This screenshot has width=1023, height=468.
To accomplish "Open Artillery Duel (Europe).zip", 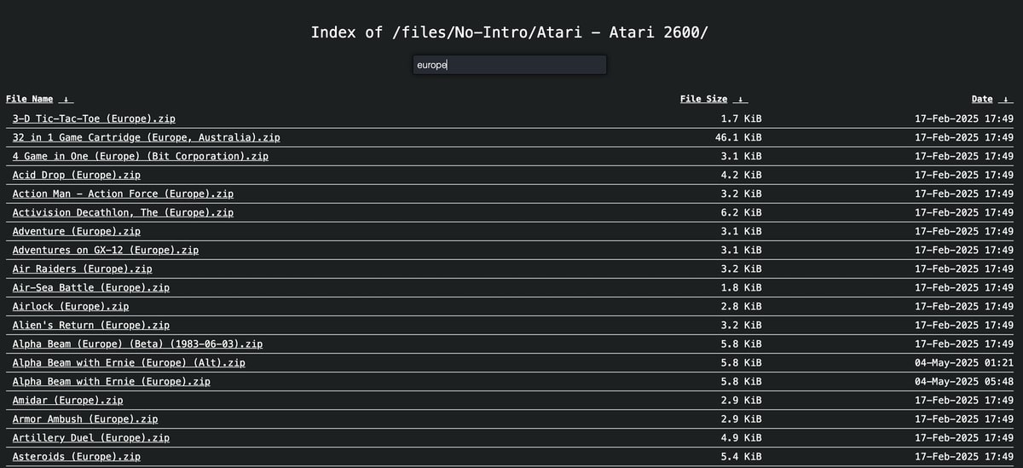I will tap(91, 438).
